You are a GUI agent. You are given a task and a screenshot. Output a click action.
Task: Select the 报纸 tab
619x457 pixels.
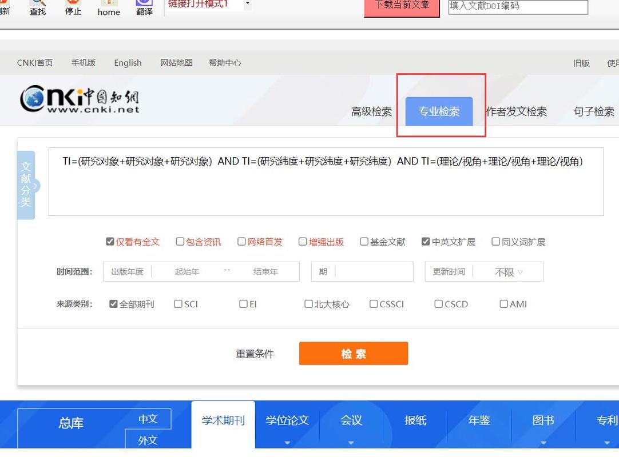415,420
